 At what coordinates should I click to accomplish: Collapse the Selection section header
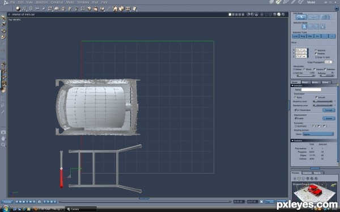click(x=314, y=85)
